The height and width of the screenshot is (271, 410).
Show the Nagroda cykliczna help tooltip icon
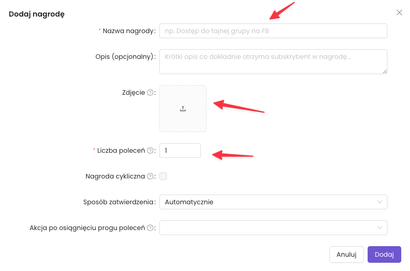click(150, 176)
